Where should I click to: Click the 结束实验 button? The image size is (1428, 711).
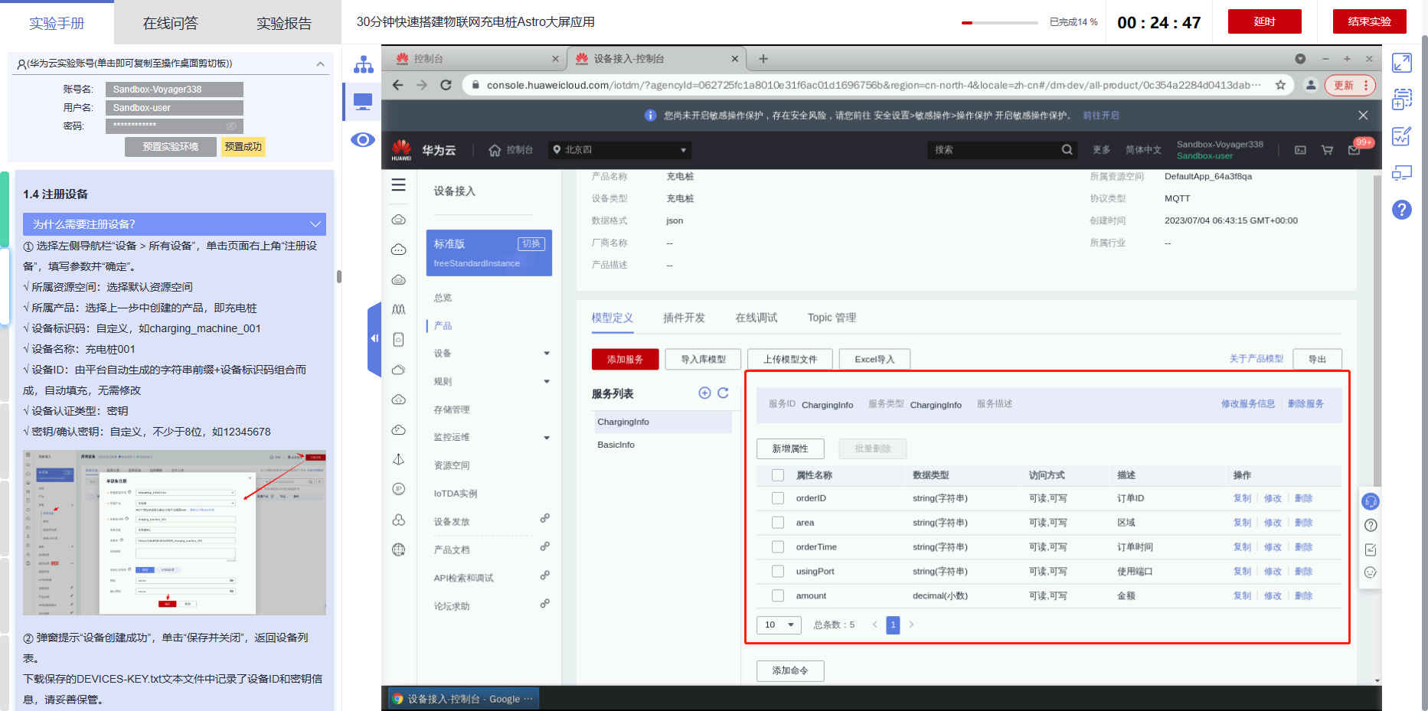point(1369,21)
